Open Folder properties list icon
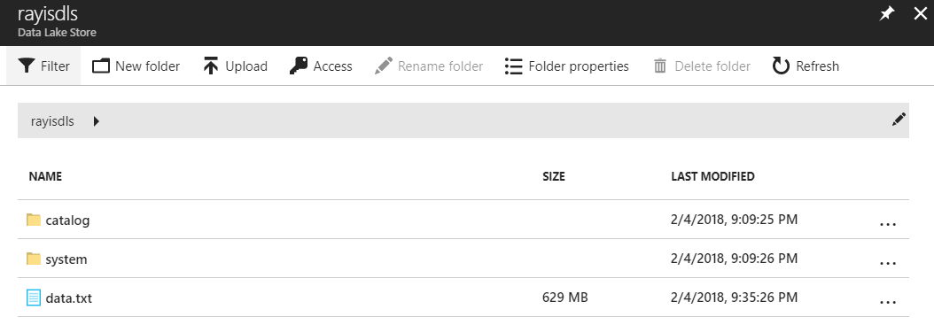The height and width of the screenshot is (325, 934). point(513,66)
